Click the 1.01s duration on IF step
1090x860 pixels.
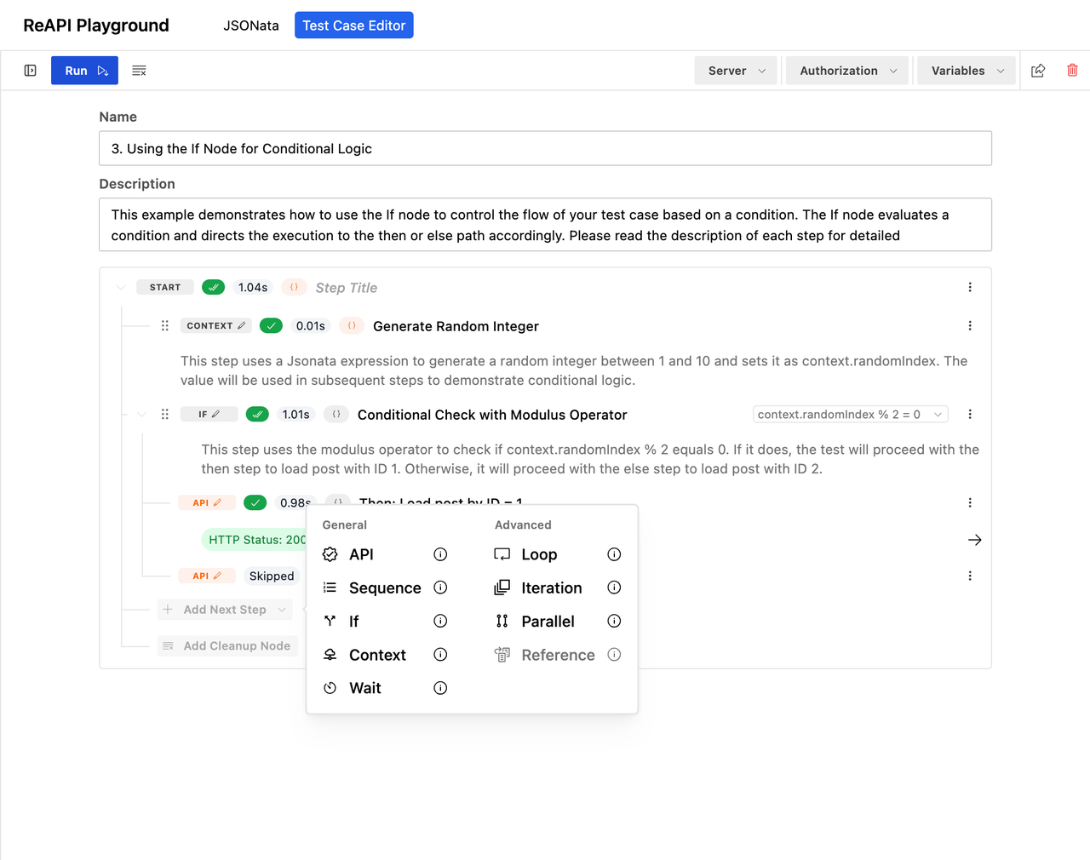296,415
